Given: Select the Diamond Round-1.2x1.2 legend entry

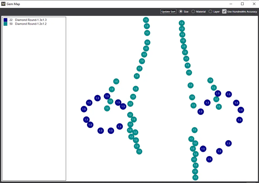Looking at the screenshot, I should coord(31,24).
